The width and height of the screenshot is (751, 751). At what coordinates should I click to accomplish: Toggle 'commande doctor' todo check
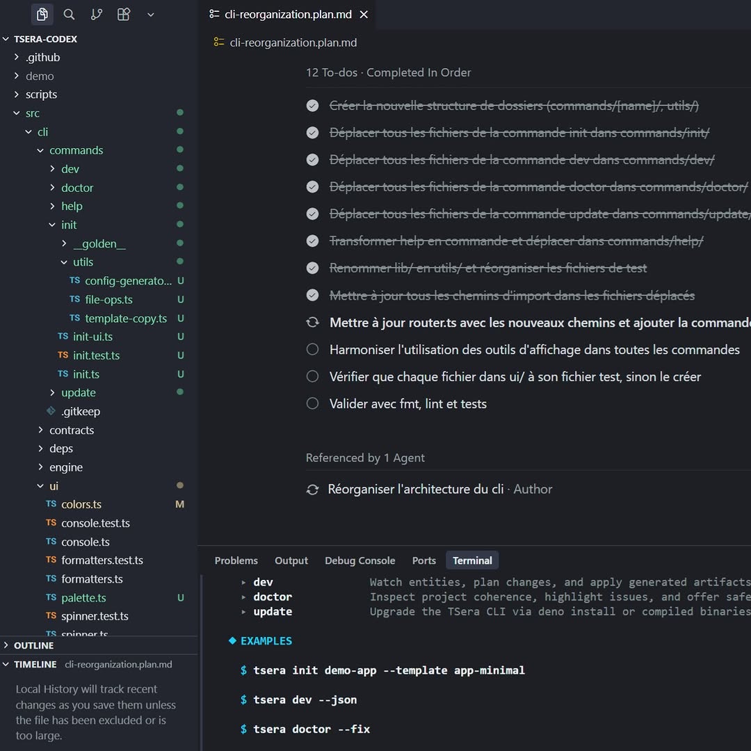click(x=312, y=187)
